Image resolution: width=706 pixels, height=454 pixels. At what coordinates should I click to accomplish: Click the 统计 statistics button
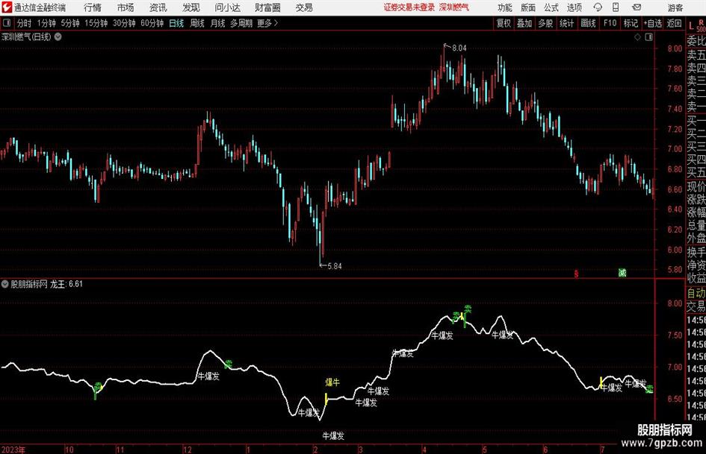566,23
